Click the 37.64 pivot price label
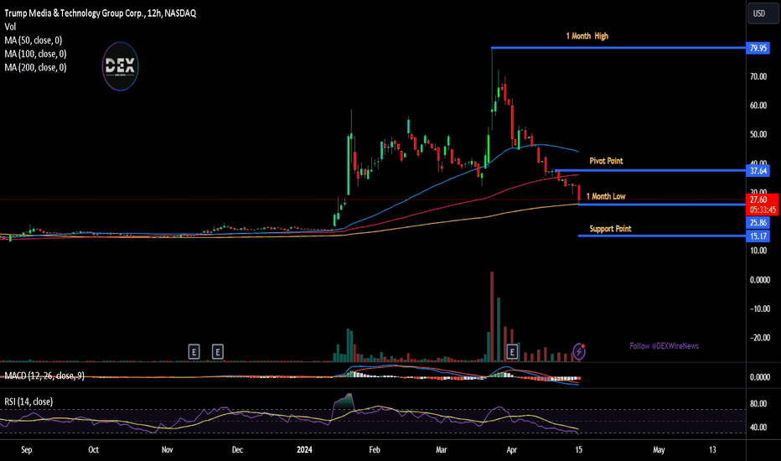The height and width of the screenshot is (461, 781). (758, 171)
